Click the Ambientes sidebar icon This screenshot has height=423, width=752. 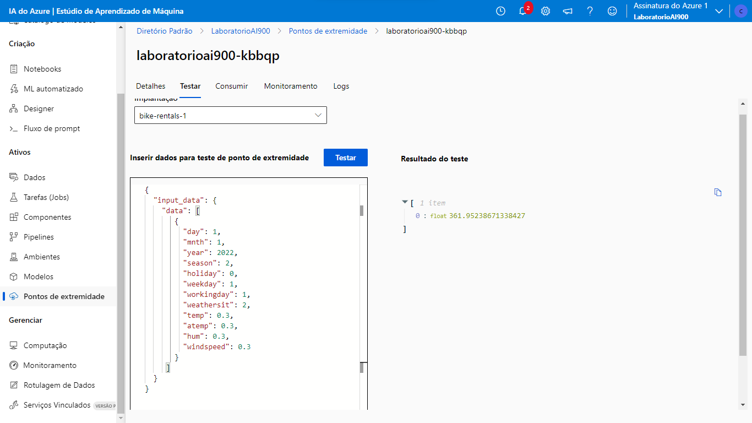(x=14, y=257)
